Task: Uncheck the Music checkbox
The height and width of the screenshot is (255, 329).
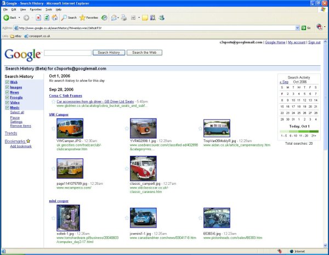Action: (x=7, y=107)
